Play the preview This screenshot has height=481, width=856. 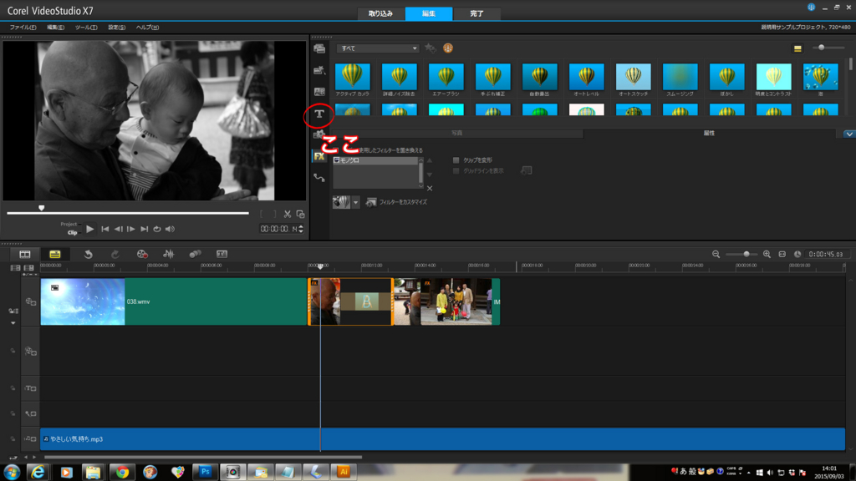[90, 229]
